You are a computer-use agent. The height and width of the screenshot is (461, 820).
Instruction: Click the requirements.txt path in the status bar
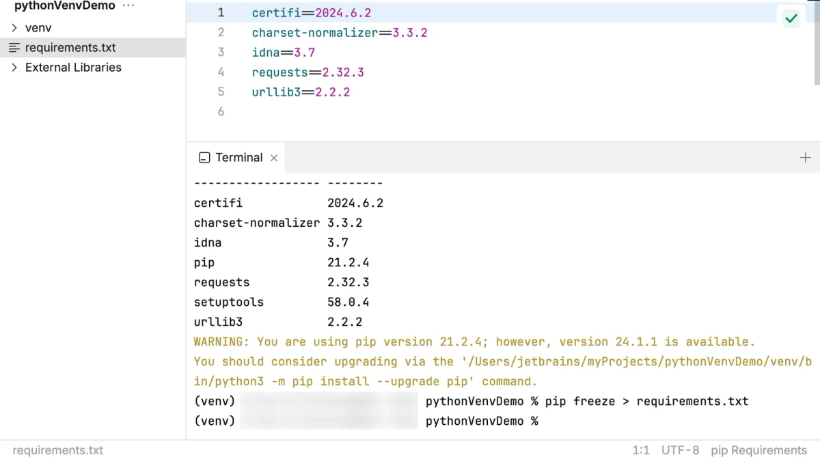pos(58,451)
